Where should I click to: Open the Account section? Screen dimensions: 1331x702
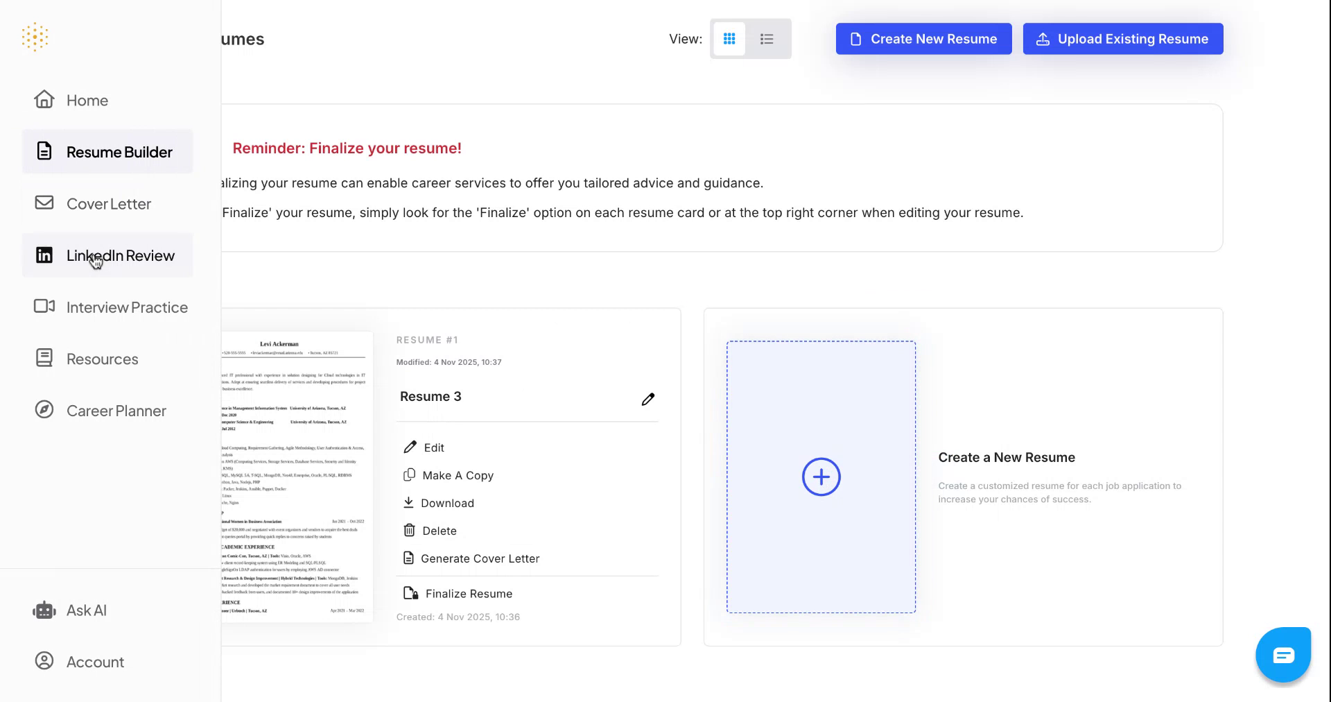point(95,661)
